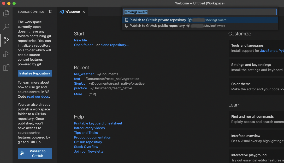Open the Run and Debug view

coord(6,54)
